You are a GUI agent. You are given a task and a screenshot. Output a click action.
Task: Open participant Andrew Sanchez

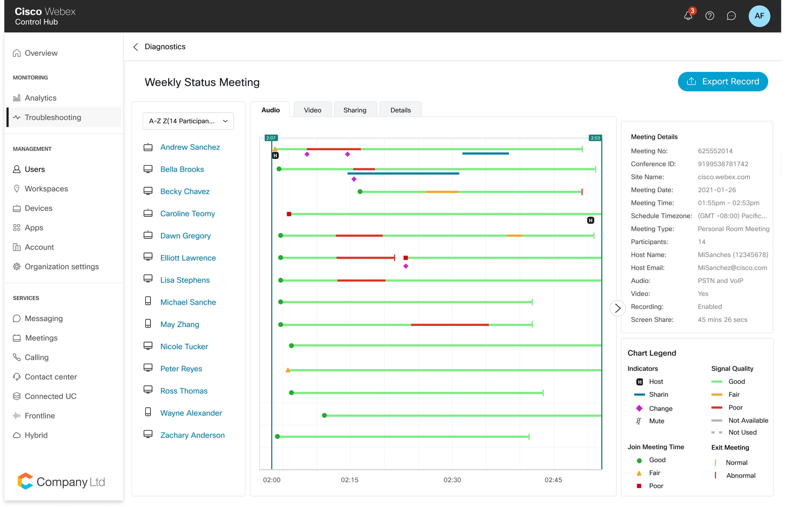pos(190,147)
